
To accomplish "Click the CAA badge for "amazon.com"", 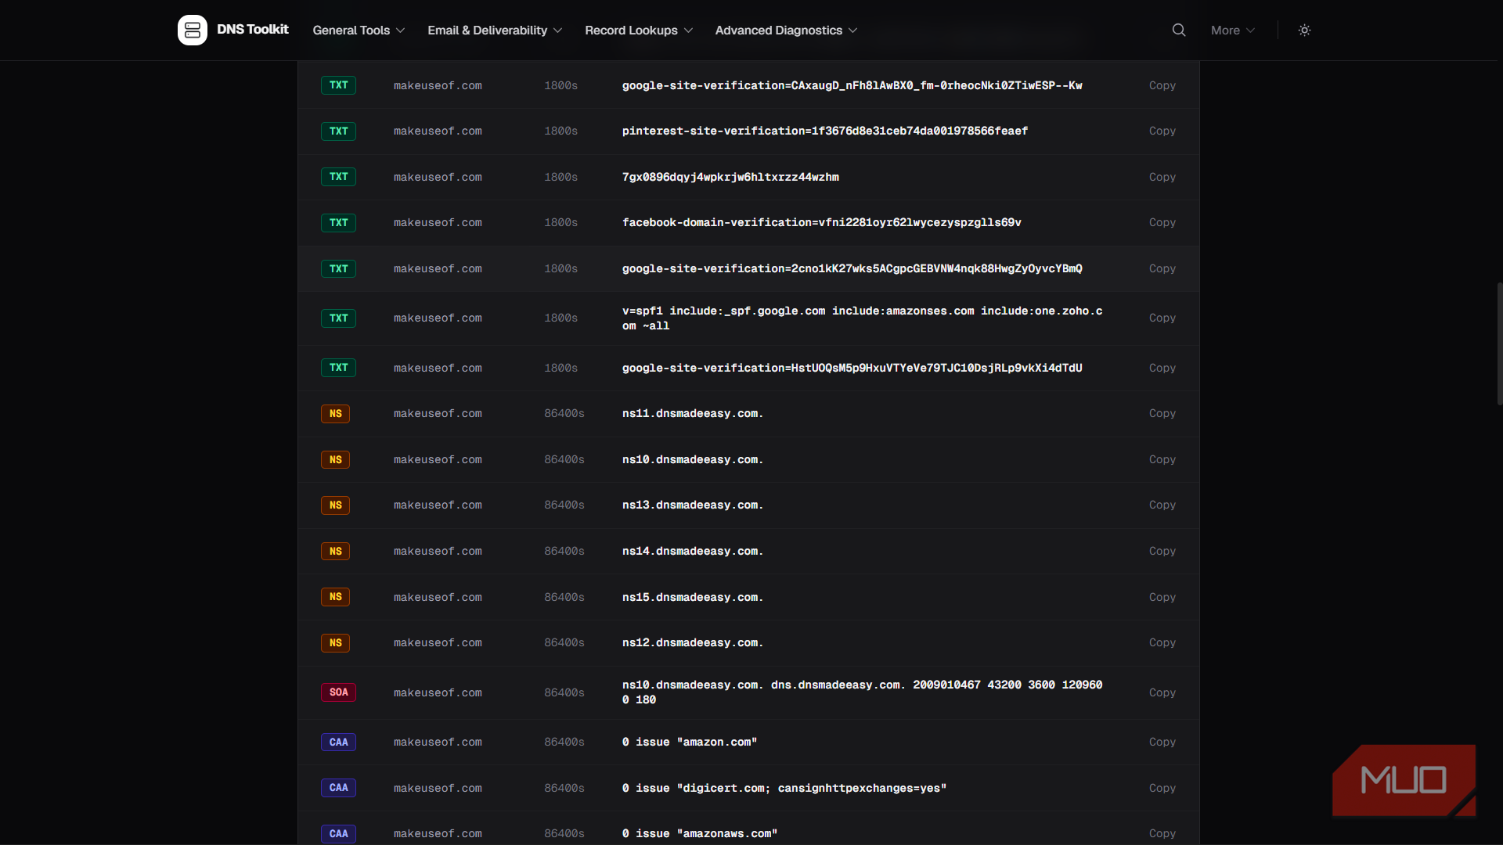I will point(338,742).
